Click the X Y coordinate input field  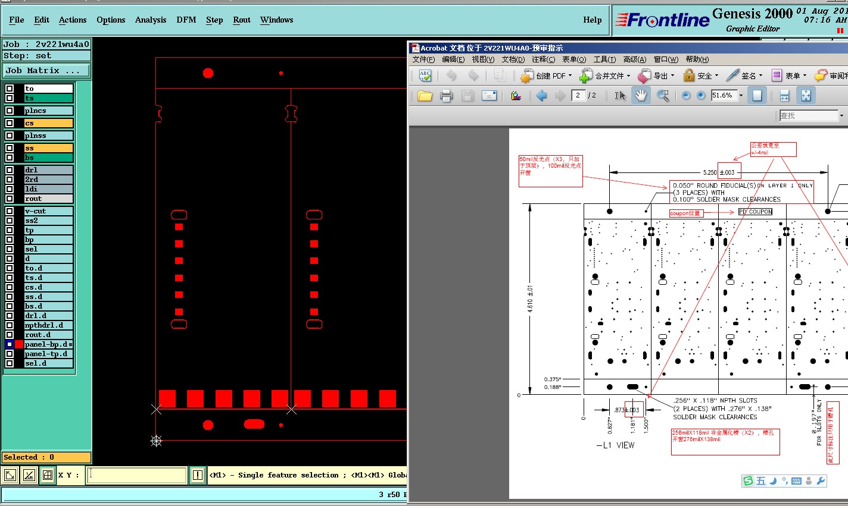pyautogui.click(x=136, y=475)
